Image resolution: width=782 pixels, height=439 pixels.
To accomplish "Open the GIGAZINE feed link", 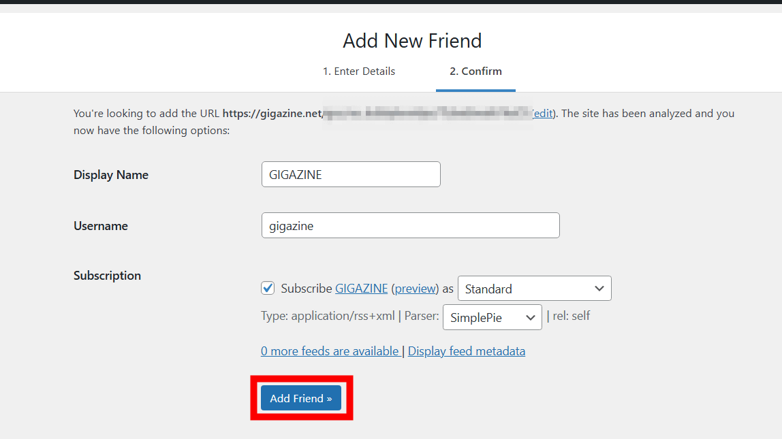I will [x=361, y=289].
